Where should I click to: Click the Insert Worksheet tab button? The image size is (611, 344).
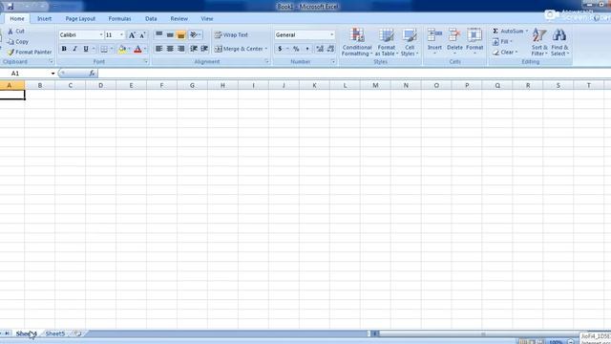point(78,333)
